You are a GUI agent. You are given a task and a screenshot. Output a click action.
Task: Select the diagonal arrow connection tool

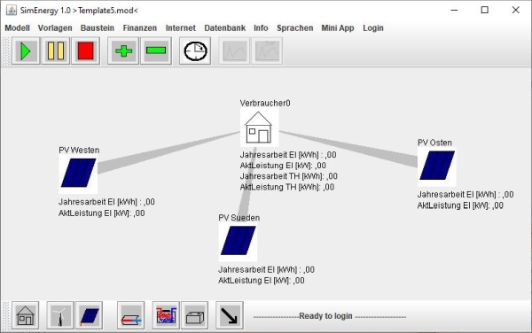(x=230, y=315)
